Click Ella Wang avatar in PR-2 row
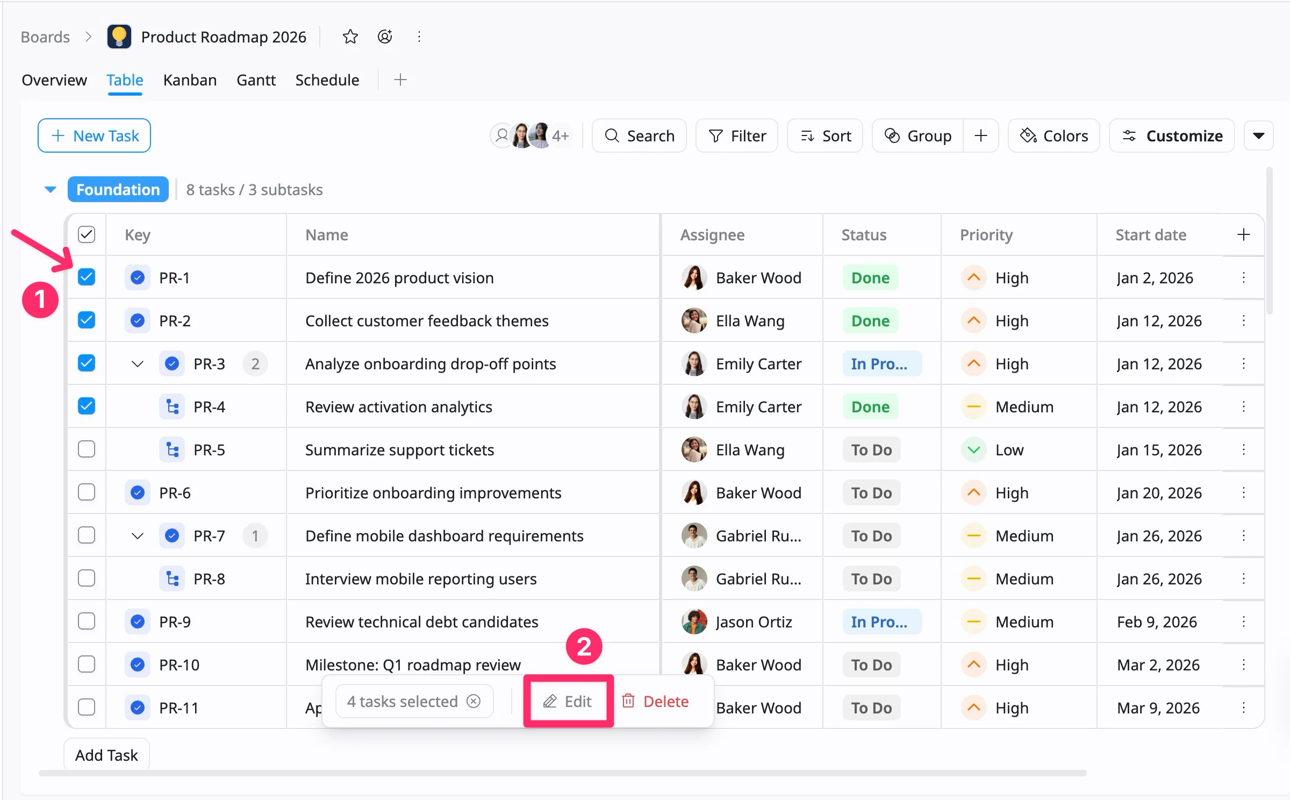Screen dimensions: 1290x800 [x=694, y=320]
